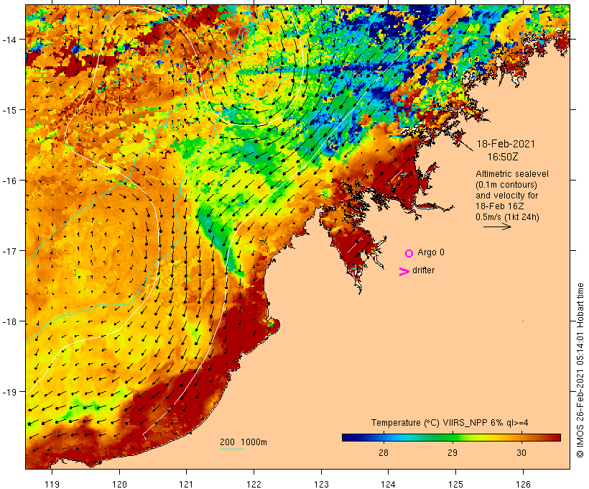Click longitude axis label 120

coord(119,484)
